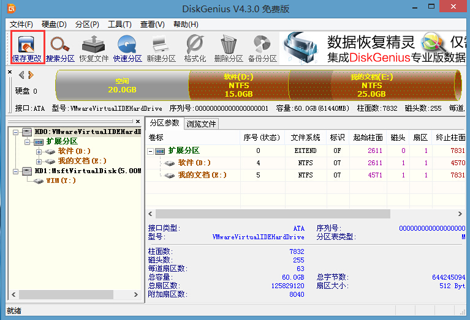Click the WIM(Y:) drive icon in tree
The image size is (470, 320).
(x=39, y=181)
